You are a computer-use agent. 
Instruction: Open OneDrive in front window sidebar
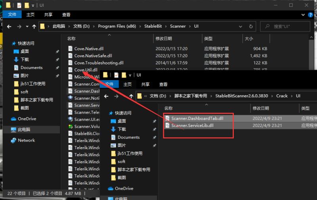124,188
